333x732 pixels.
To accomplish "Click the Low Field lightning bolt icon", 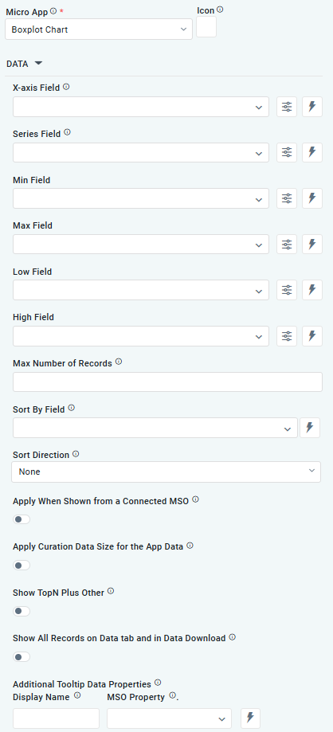I will point(312,290).
